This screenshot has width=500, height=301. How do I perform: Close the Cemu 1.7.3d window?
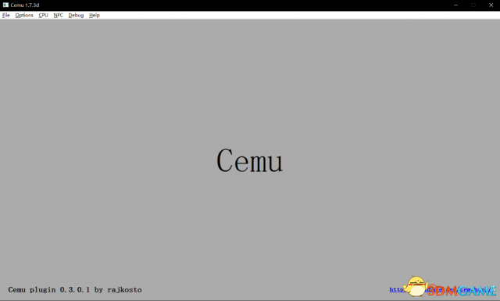[491, 5]
